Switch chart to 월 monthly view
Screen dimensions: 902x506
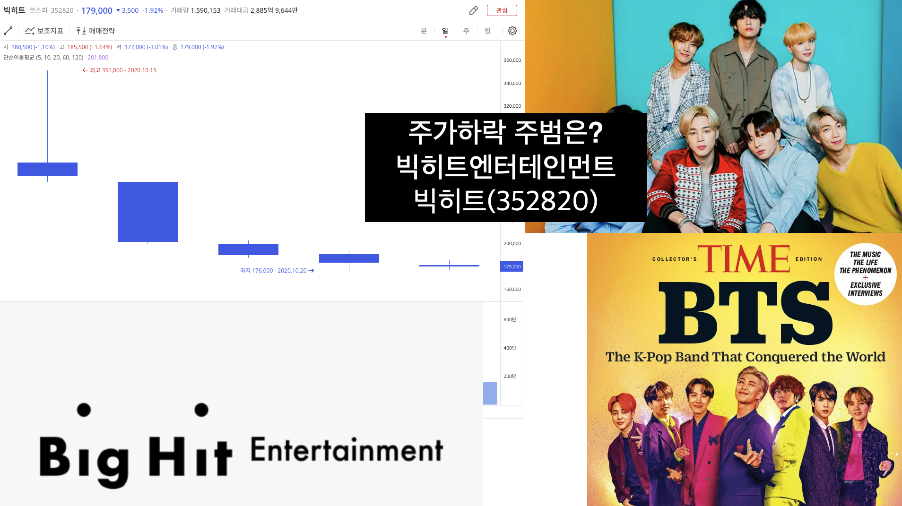487,31
